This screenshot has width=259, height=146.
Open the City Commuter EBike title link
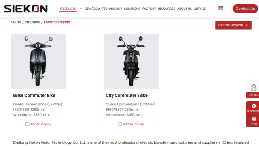tap(127, 95)
